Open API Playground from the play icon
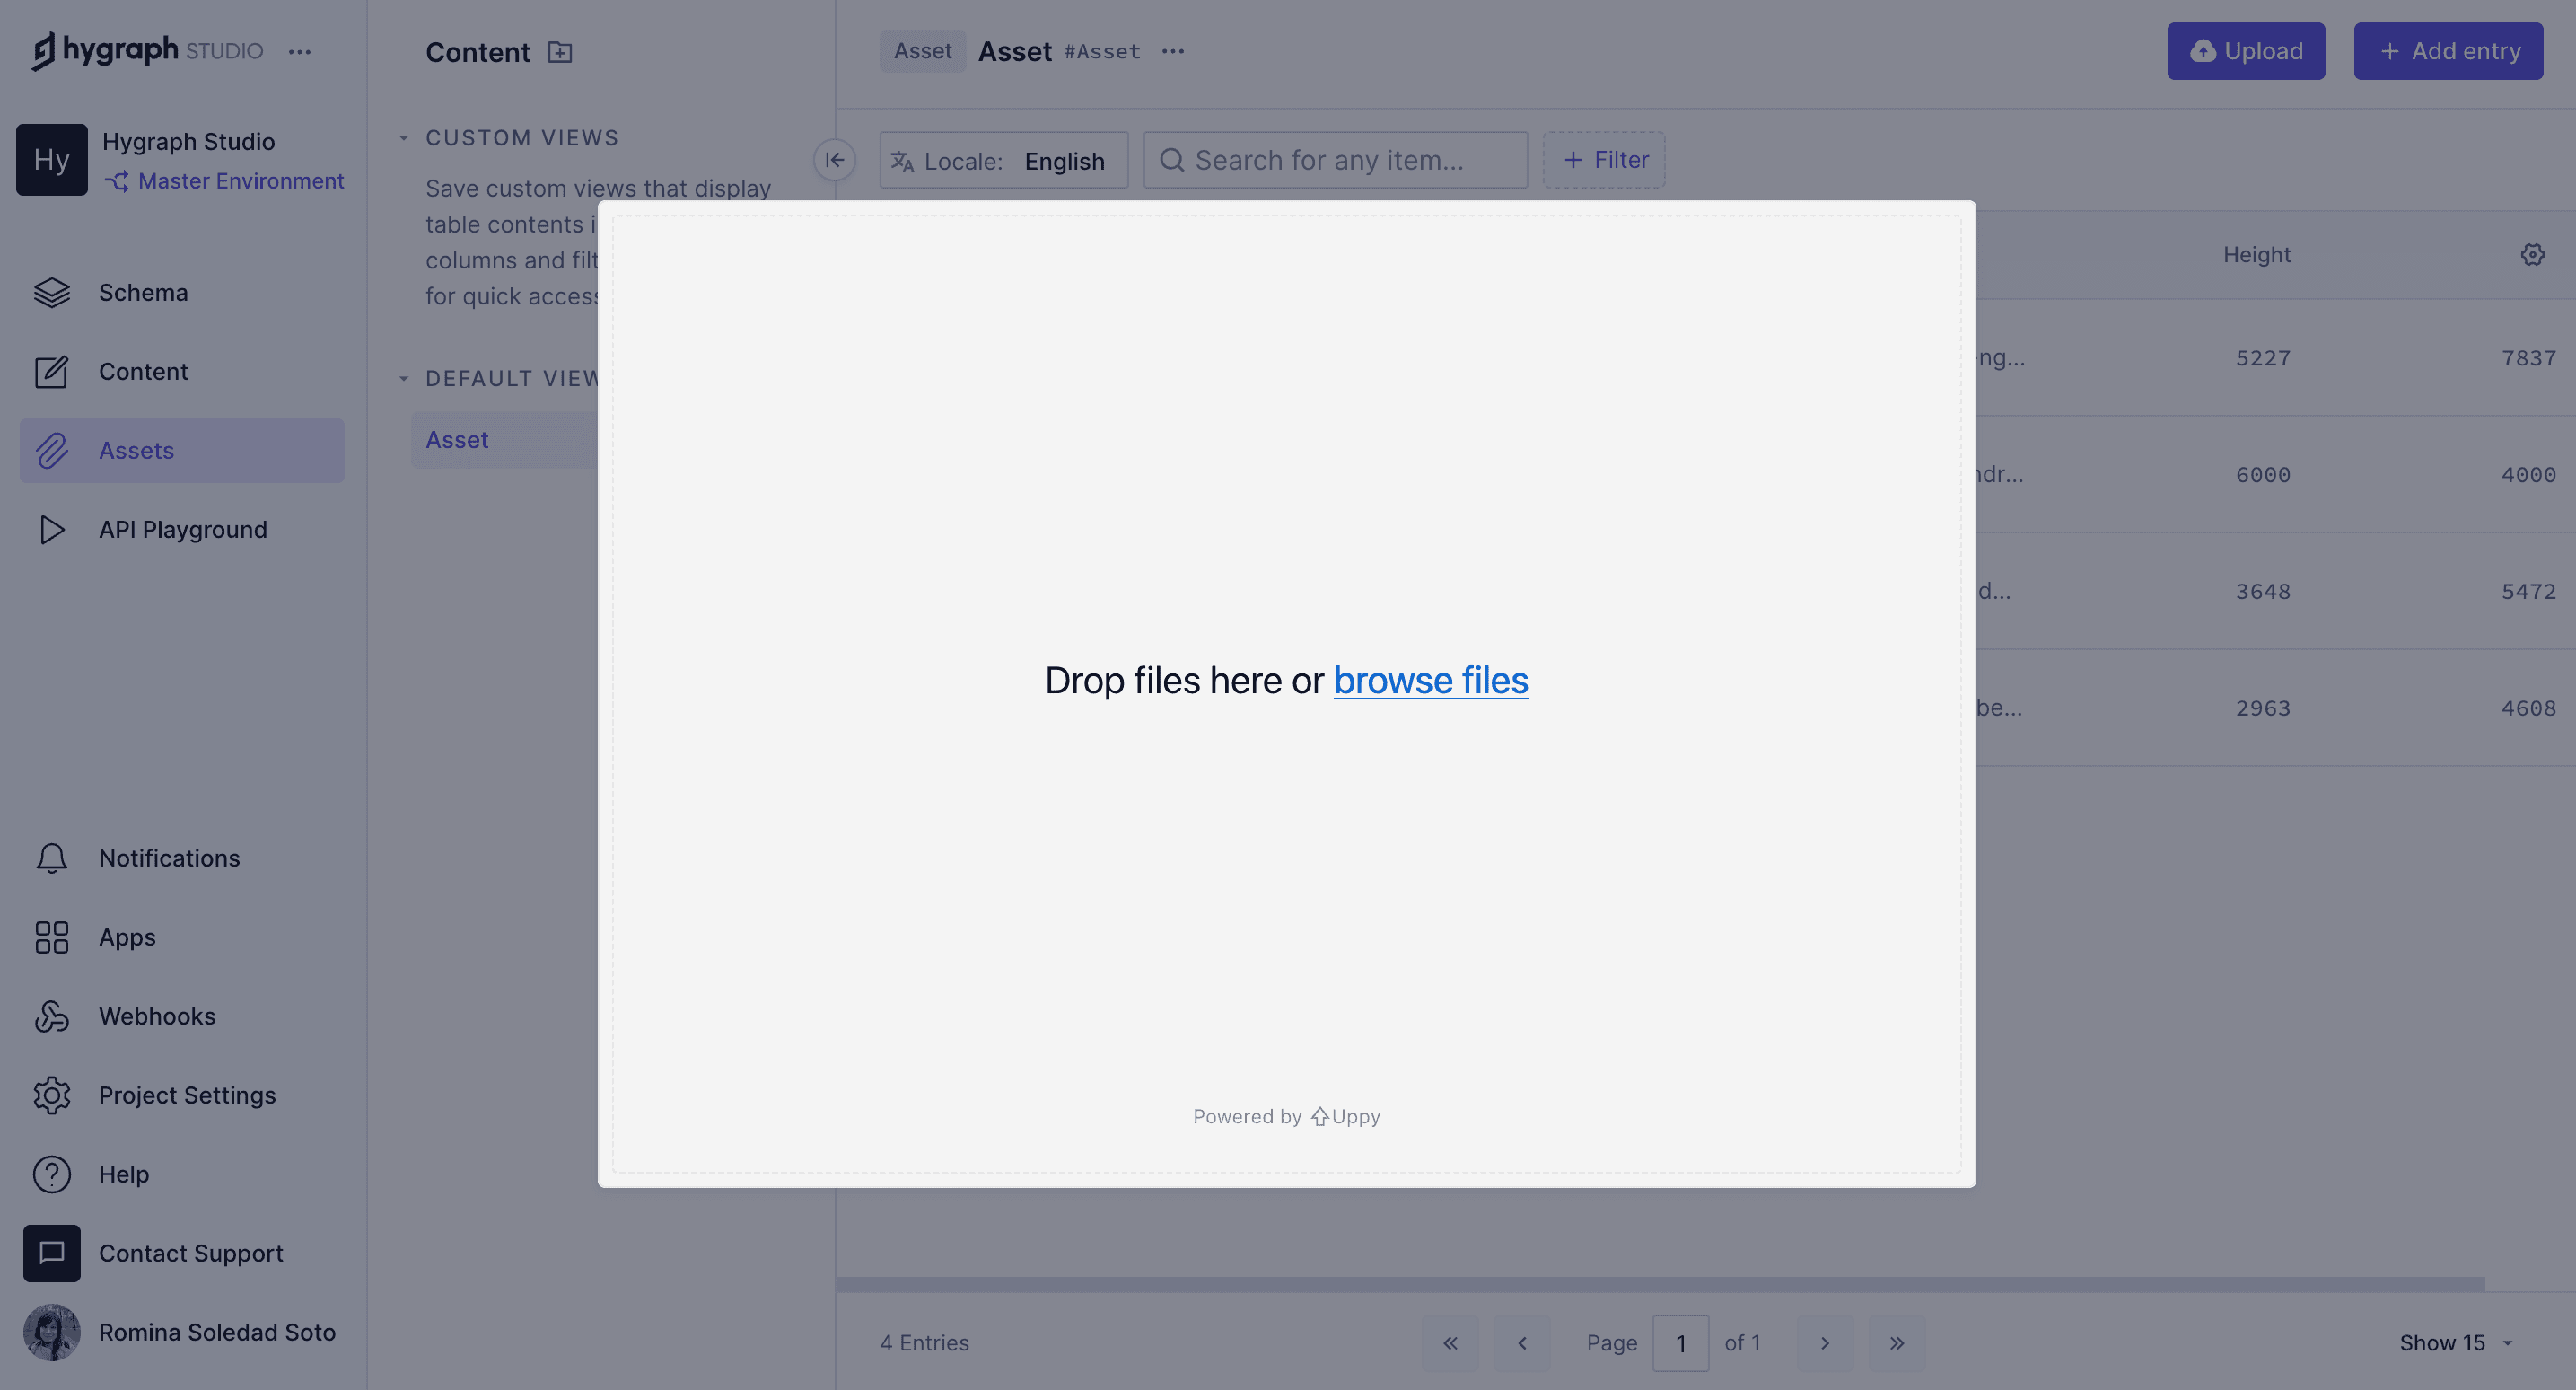 [x=52, y=530]
